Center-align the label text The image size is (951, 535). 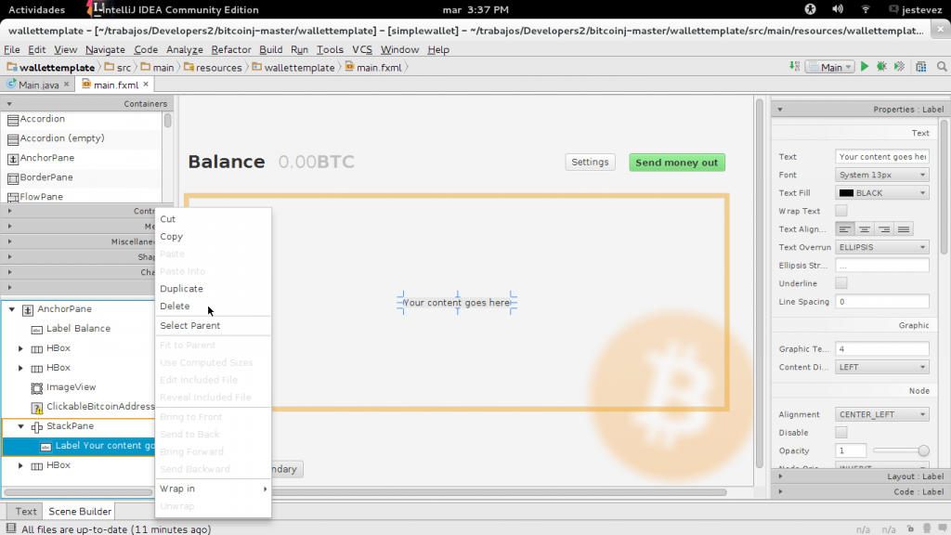point(865,229)
